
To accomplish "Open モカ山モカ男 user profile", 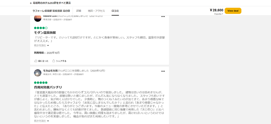I will point(50,71).
